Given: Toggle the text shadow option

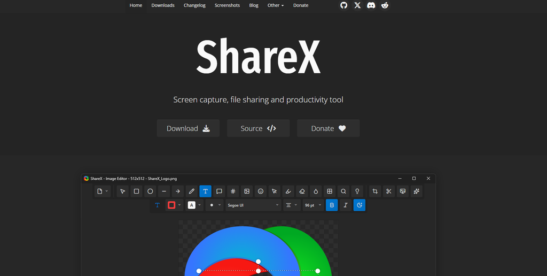Looking at the screenshot, I should click(360, 205).
